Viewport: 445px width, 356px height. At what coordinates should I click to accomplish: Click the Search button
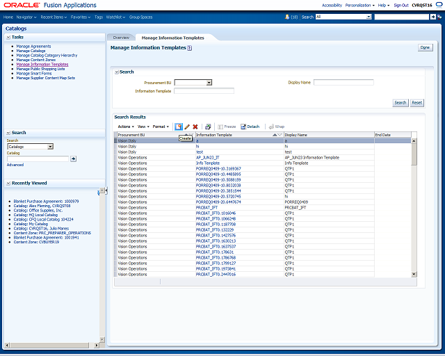click(400, 103)
